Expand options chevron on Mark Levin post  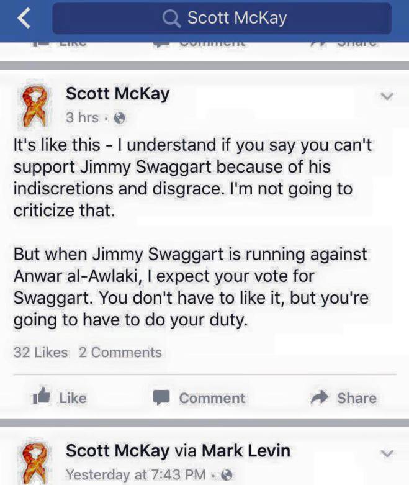(x=387, y=453)
